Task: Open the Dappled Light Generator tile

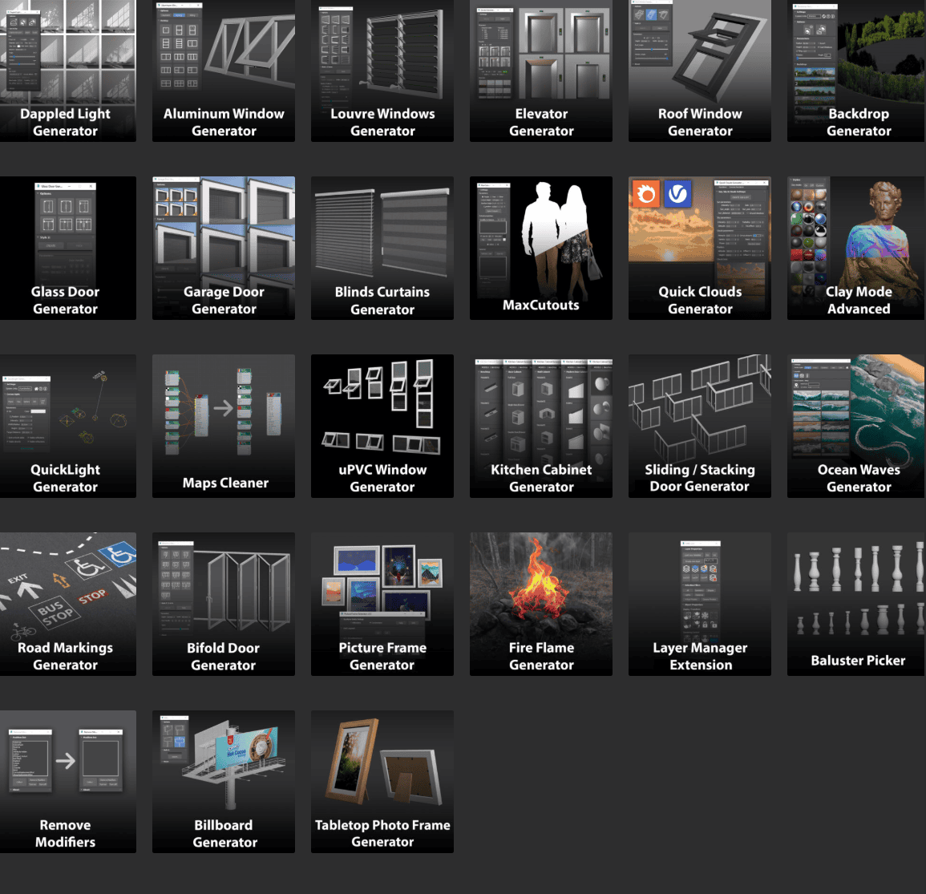Action: [67, 71]
